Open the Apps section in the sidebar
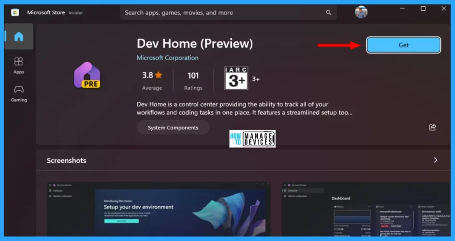 (19, 65)
